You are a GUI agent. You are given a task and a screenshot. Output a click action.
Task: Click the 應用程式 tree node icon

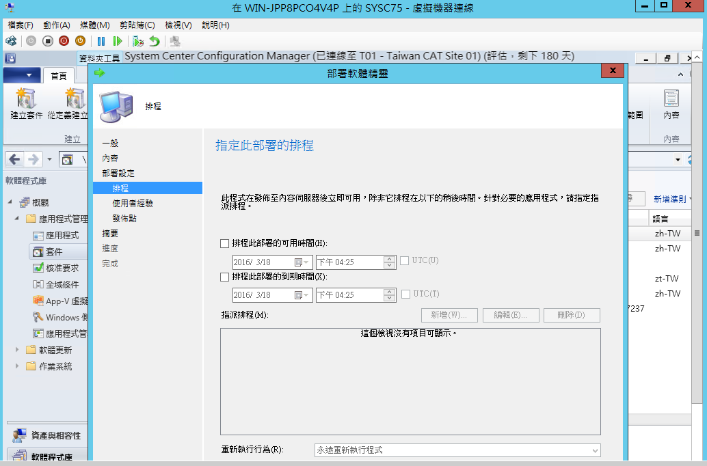[38, 235]
